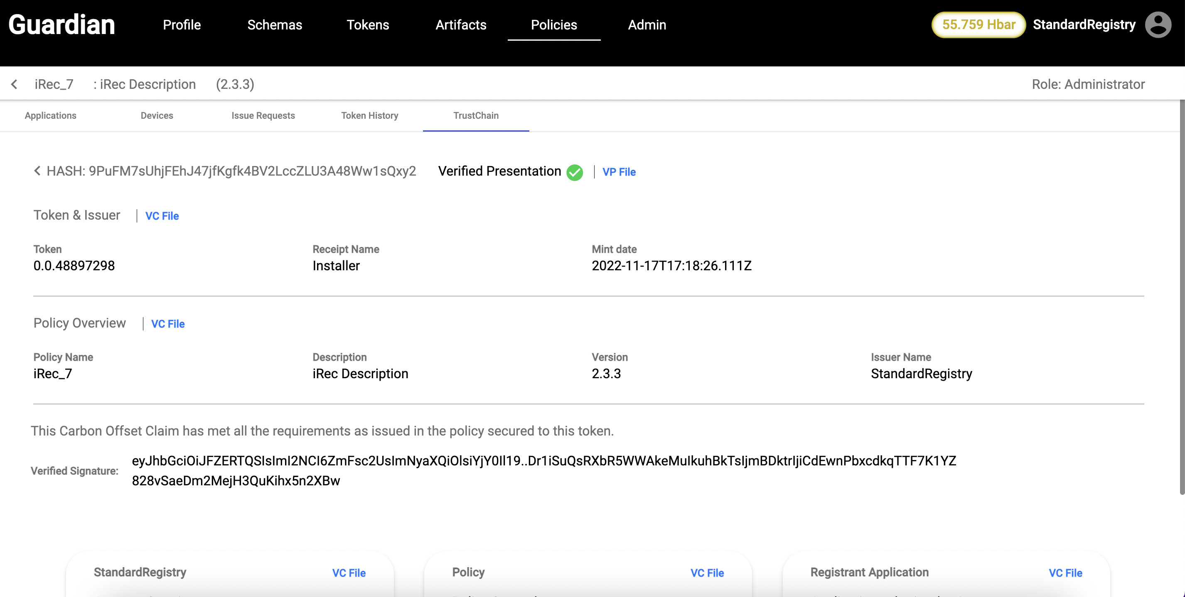Go to Schemas in top navigation

tap(275, 25)
